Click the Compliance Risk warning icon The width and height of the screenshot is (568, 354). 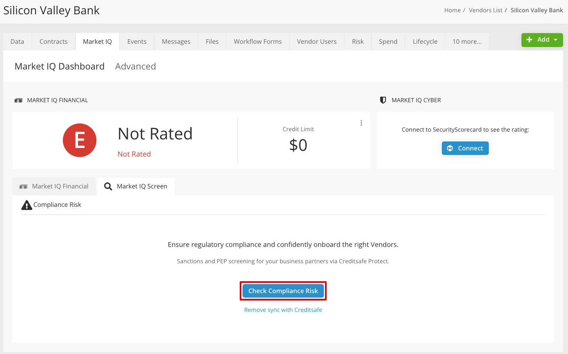click(27, 204)
